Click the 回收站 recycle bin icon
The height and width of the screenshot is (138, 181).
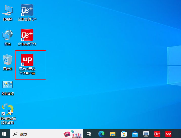(8, 60)
